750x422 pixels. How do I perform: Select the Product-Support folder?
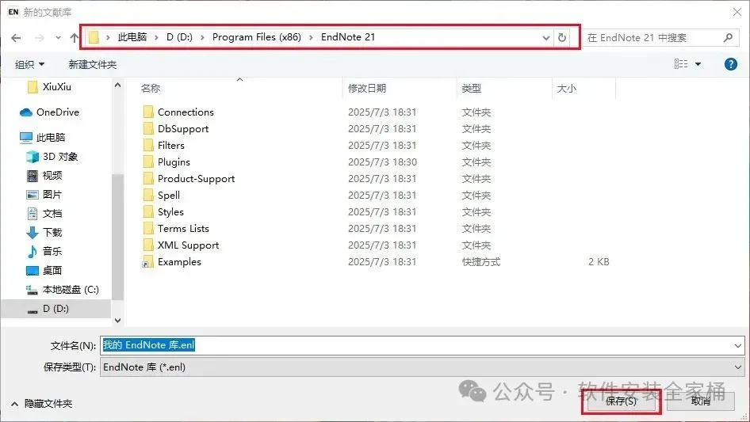(196, 178)
